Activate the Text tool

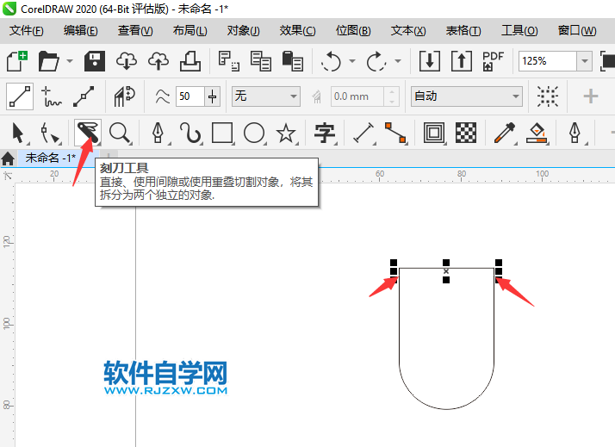click(325, 133)
